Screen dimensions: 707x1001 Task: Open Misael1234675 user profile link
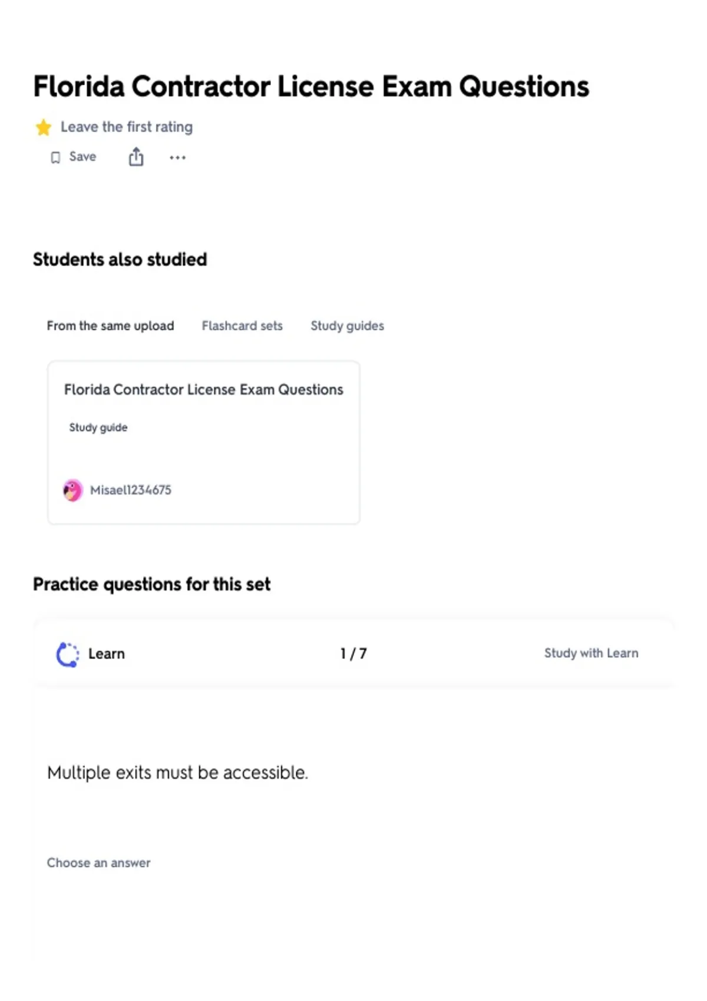coord(131,490)
